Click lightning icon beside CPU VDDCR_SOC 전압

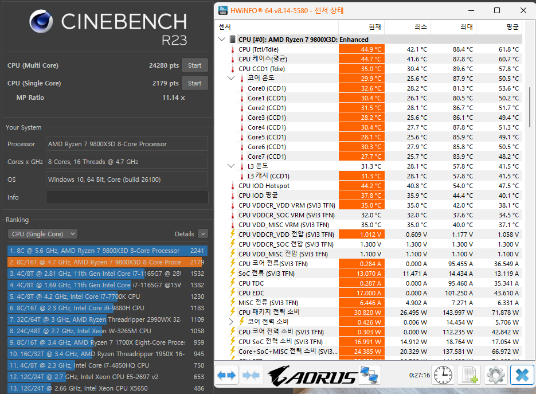point(233,244)
